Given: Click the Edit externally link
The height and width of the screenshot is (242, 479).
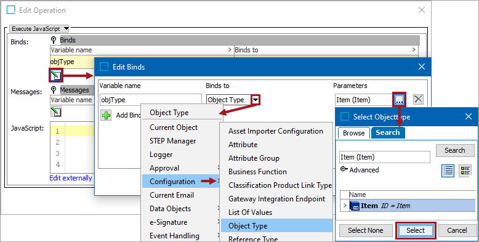Looking at the screenshot, I should coord(71,178).
